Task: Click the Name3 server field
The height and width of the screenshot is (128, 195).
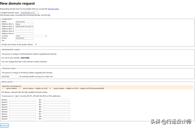Action: click(22, 105)
